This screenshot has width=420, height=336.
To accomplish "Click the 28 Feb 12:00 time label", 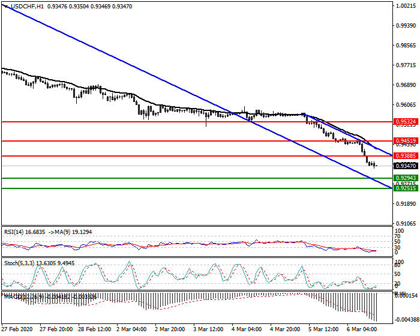I will pos(95,329).
